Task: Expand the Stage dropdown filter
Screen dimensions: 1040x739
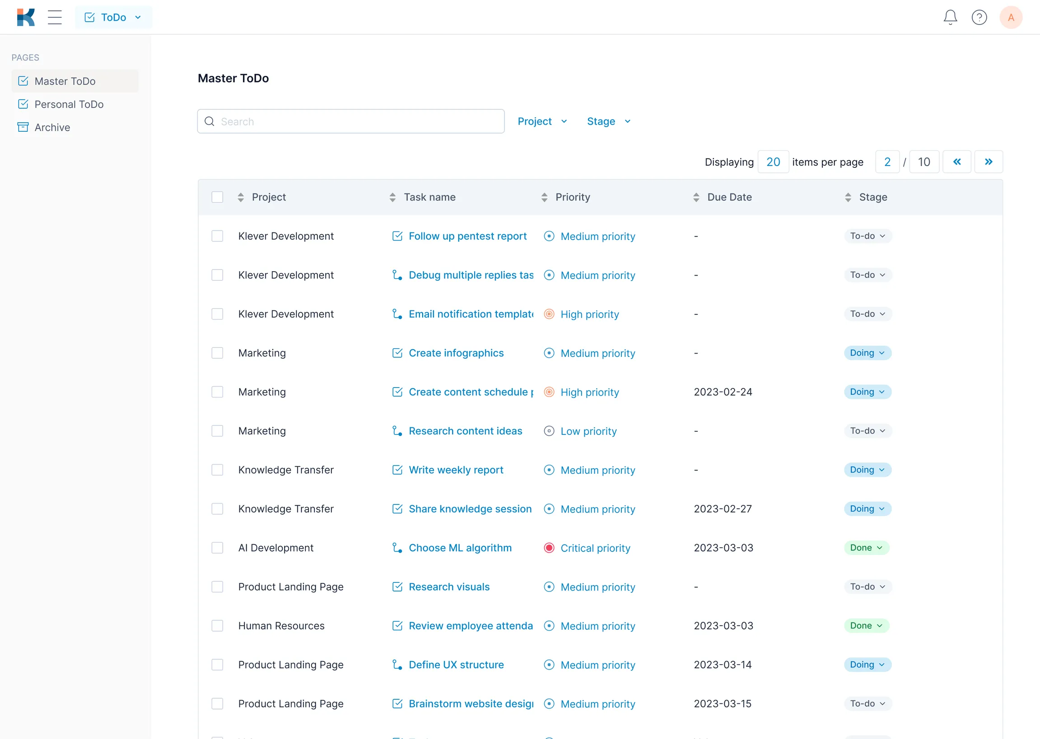Action: 608,121
